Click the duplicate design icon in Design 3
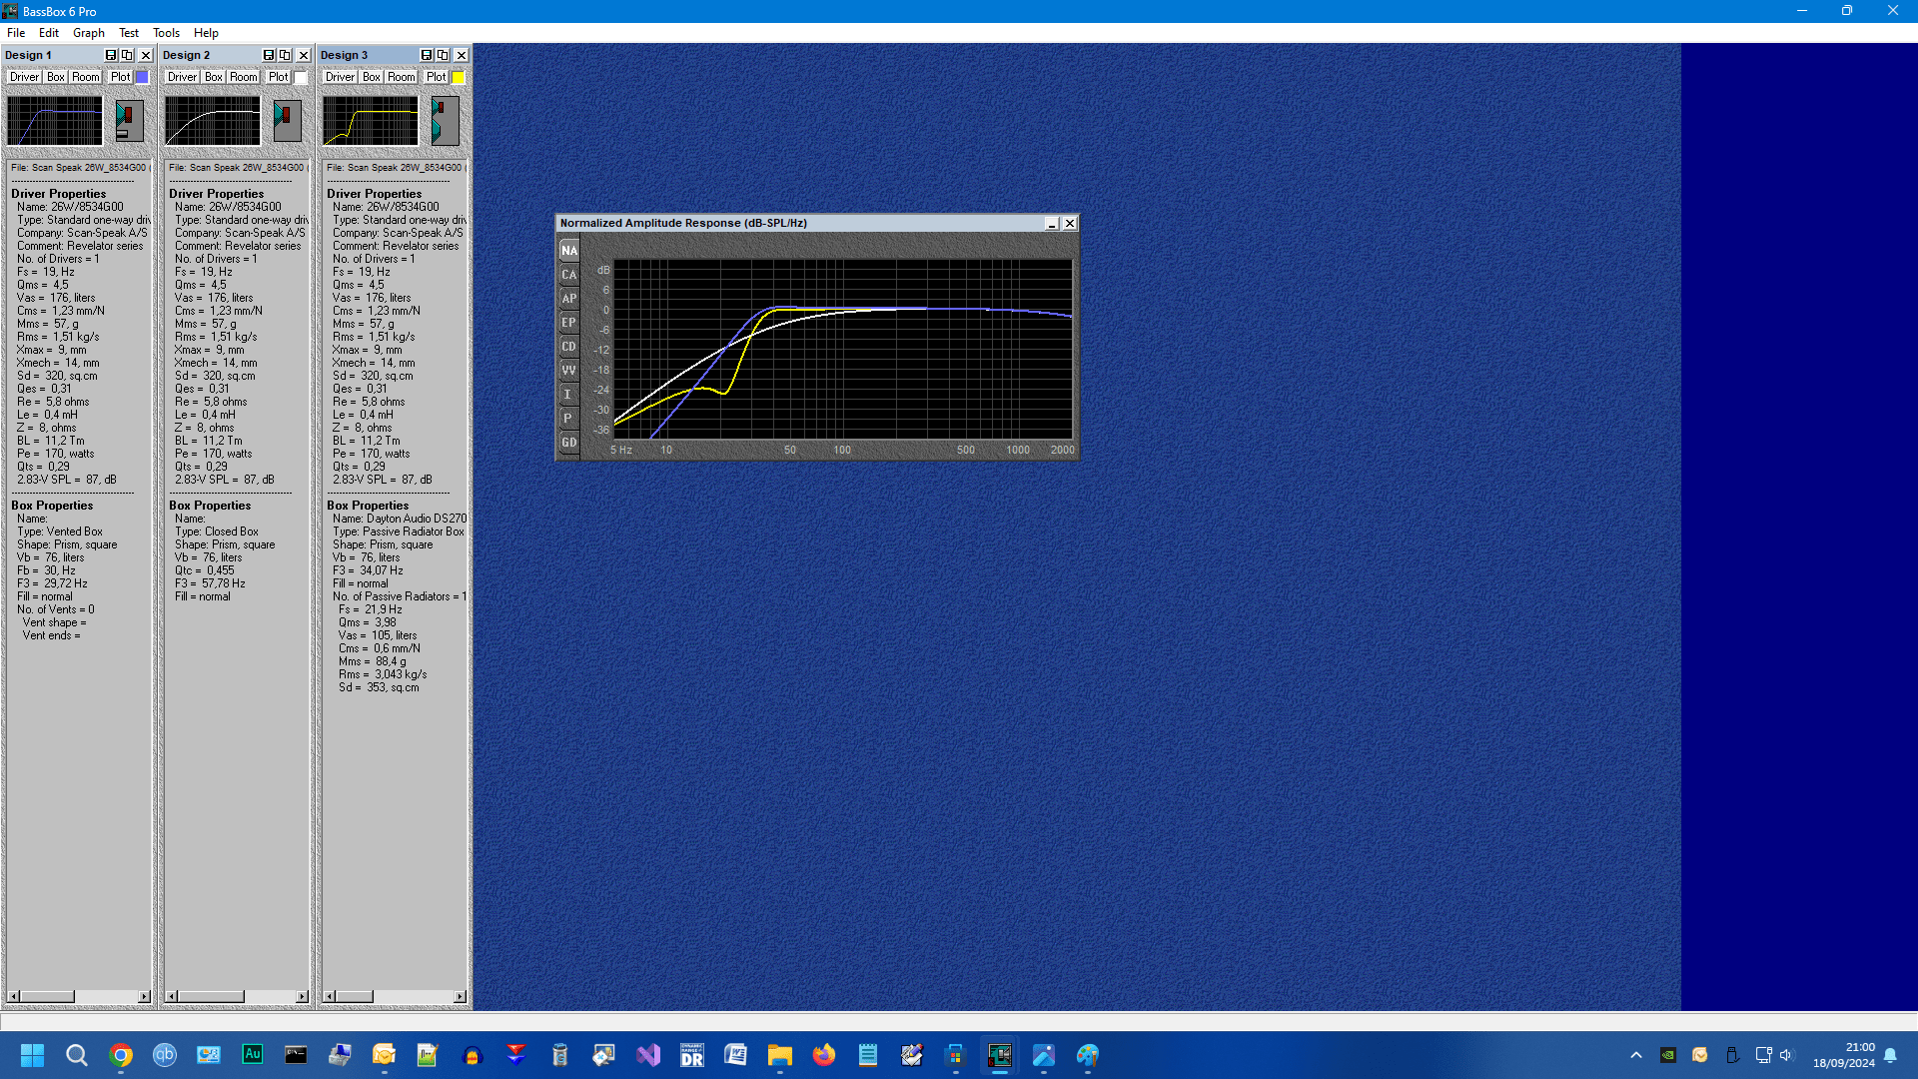This screenshot has height=1079, width=1918. point(443,55)
